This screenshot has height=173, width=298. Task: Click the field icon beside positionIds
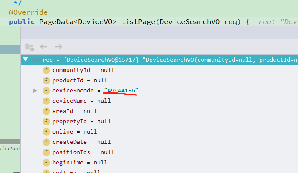pos(46,152)
